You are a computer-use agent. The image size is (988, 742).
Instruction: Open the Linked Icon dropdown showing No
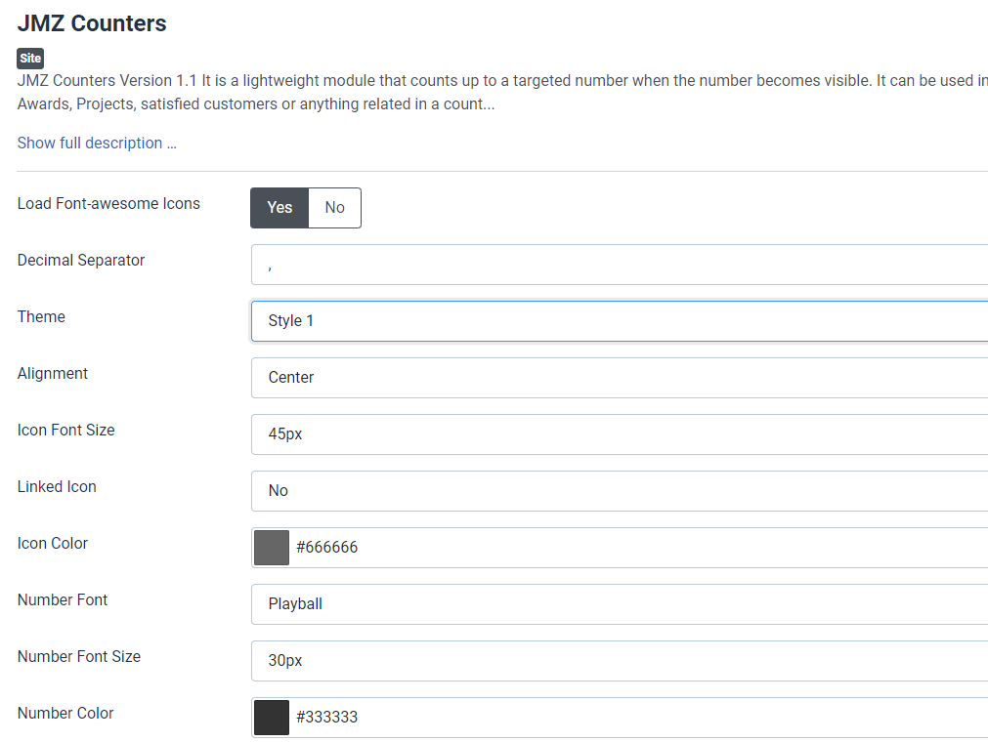click(620, 491)
